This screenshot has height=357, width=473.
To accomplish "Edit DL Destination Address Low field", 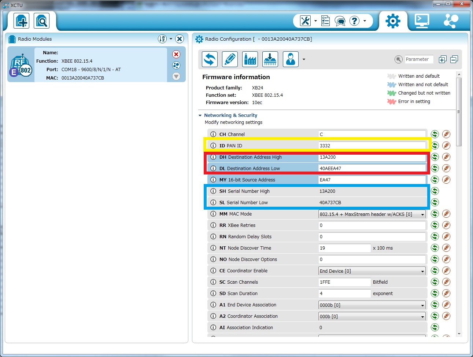I will tap(372, 168).
